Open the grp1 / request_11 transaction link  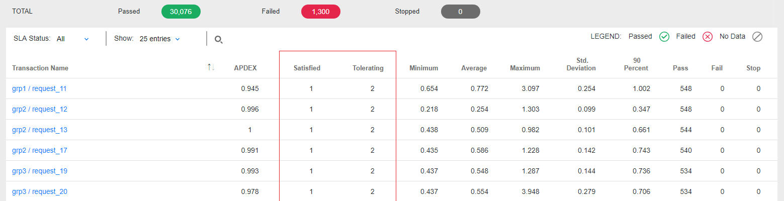(39, 89)
